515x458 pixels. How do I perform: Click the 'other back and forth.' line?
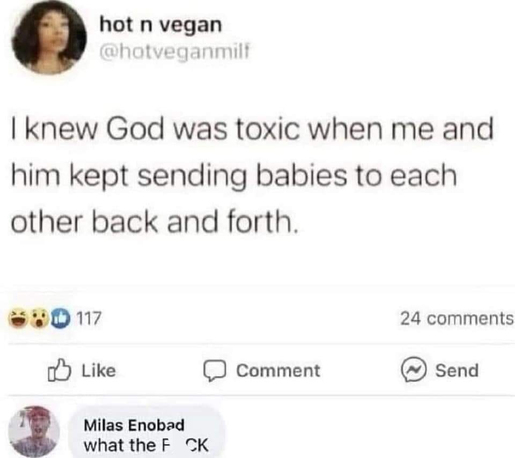coord(153,221)
